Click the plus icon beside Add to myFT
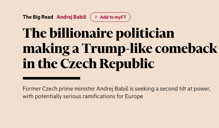 tap(96, 17)
